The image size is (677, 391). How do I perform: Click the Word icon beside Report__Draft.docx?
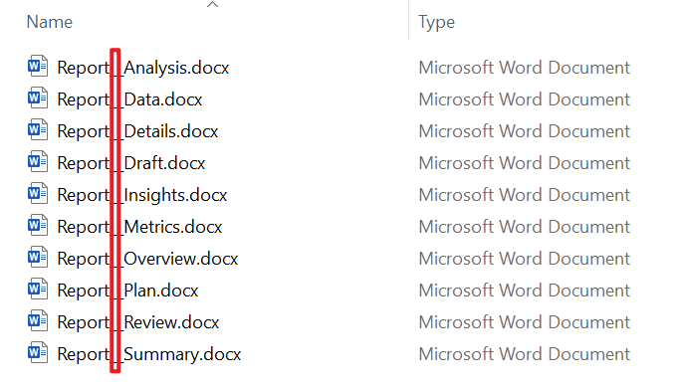click(38, 161)
